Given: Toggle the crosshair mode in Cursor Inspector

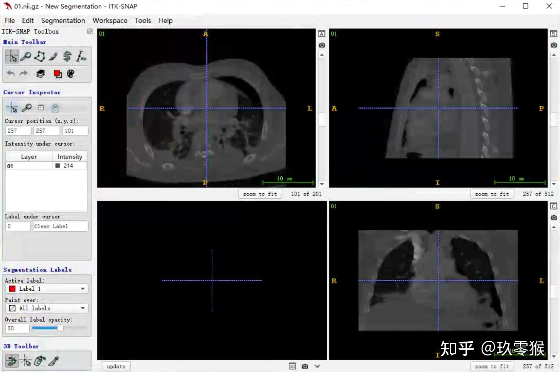Looking at the screenshot, I should pos(12,108).
